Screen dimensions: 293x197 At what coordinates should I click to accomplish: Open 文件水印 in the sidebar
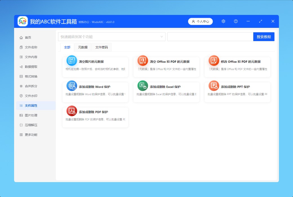tap(31, 96)
